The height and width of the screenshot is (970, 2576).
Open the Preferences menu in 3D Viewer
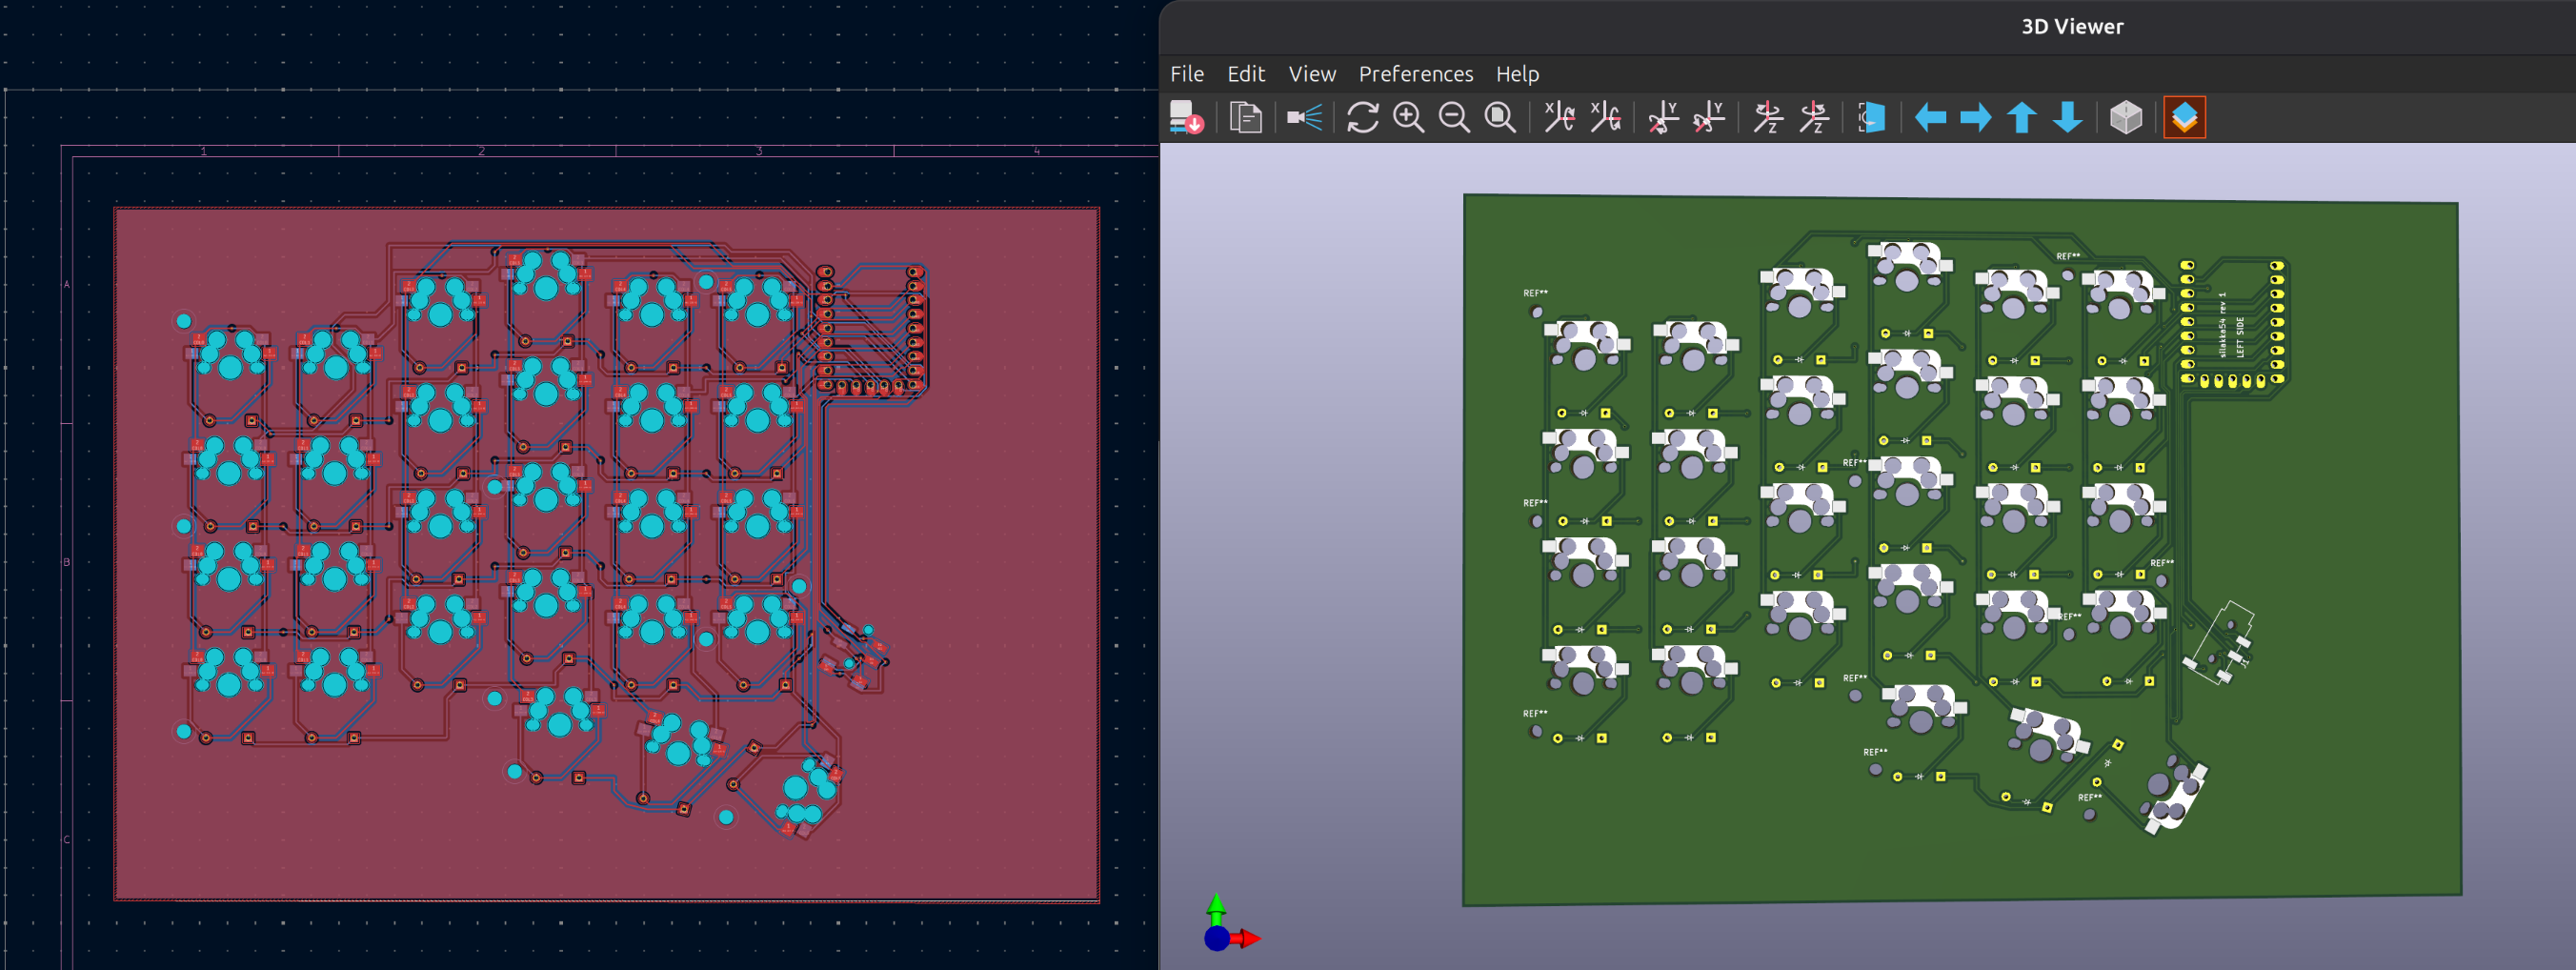(1416, 74)
